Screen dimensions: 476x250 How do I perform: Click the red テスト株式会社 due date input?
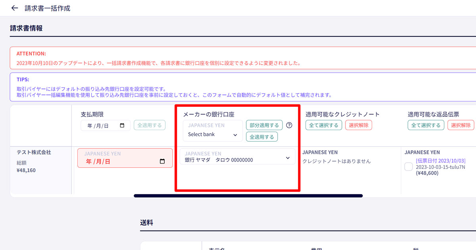[x=125, y=158]
